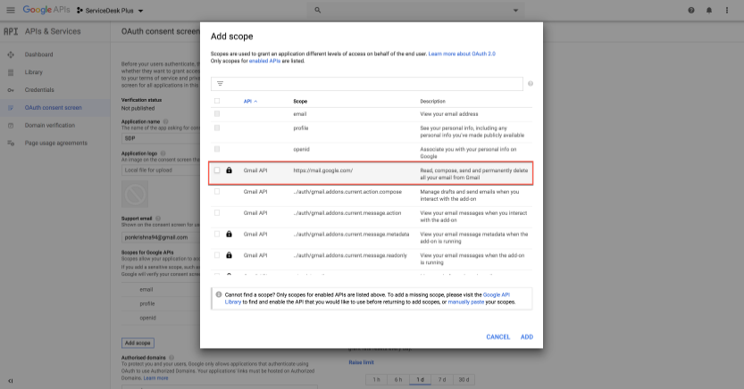The height and width of the screenshot is (389, 744).
Task: Open the help question mark icon
Action: (691, 10)
